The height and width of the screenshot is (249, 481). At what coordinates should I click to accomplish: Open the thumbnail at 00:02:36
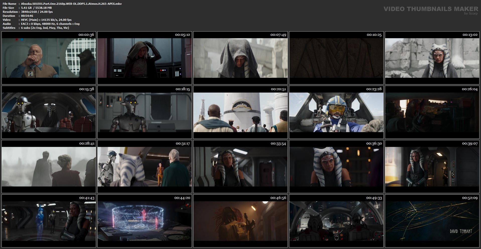(x=49, y=58)
